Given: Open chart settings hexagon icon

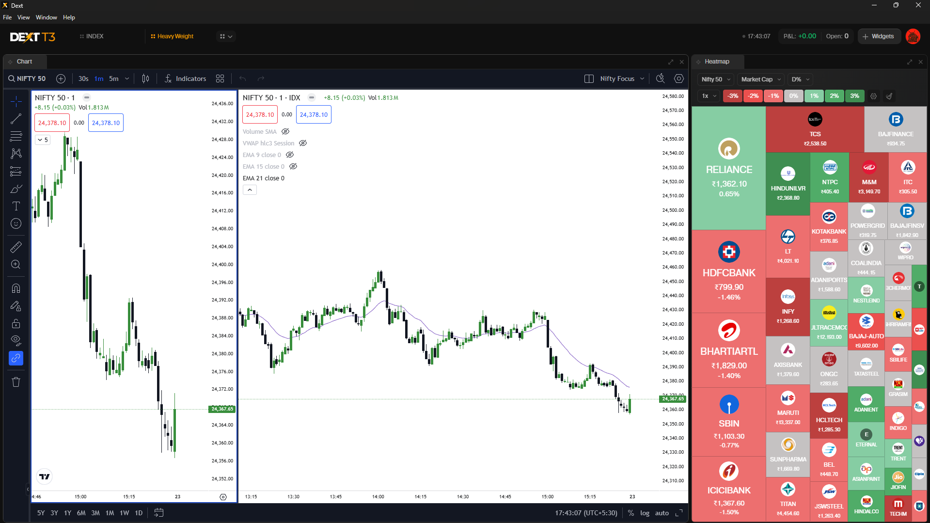Looking at the screenshot, I should (679, 79).
